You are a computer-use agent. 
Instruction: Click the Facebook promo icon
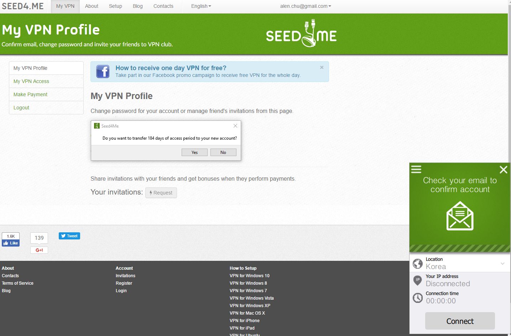[x=103, y=72]
